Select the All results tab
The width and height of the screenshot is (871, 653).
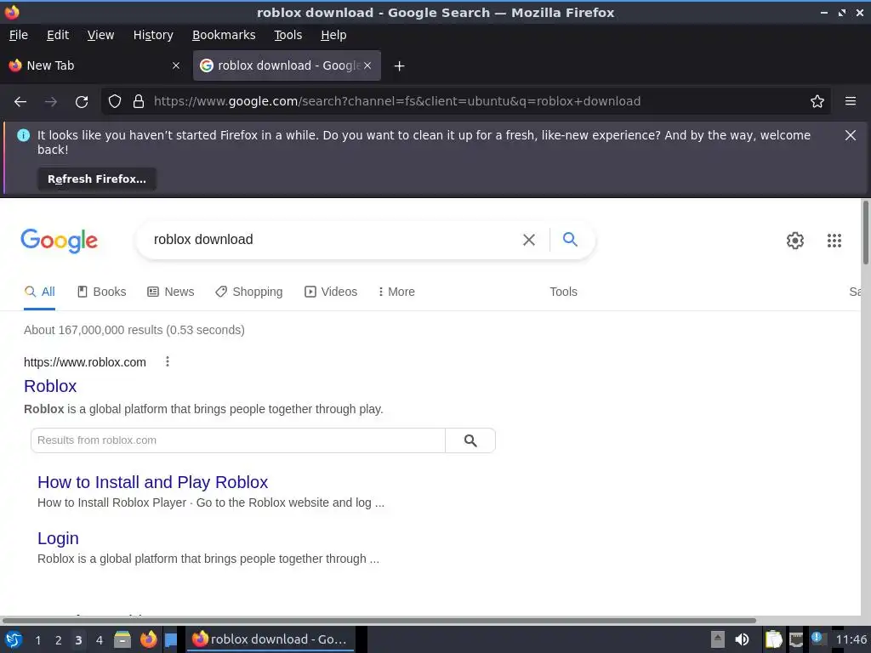point(39,292)
